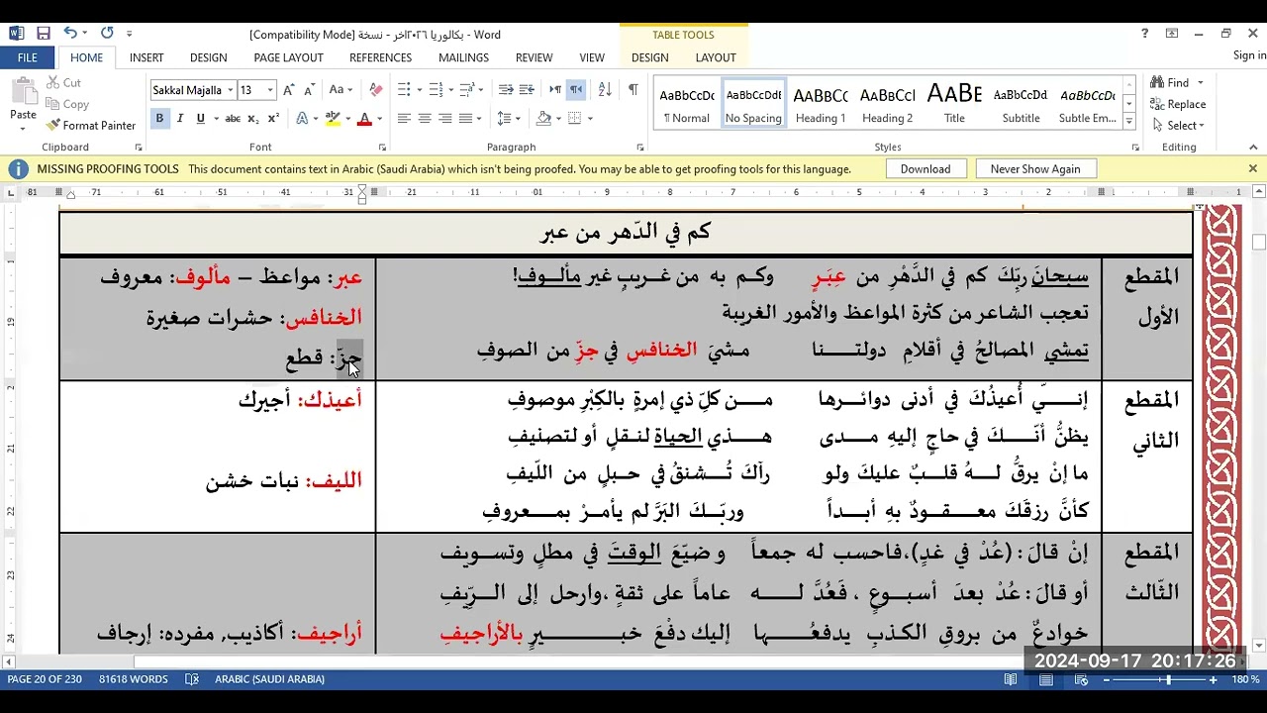Open Word Help question mark

tap(1145, 34)
